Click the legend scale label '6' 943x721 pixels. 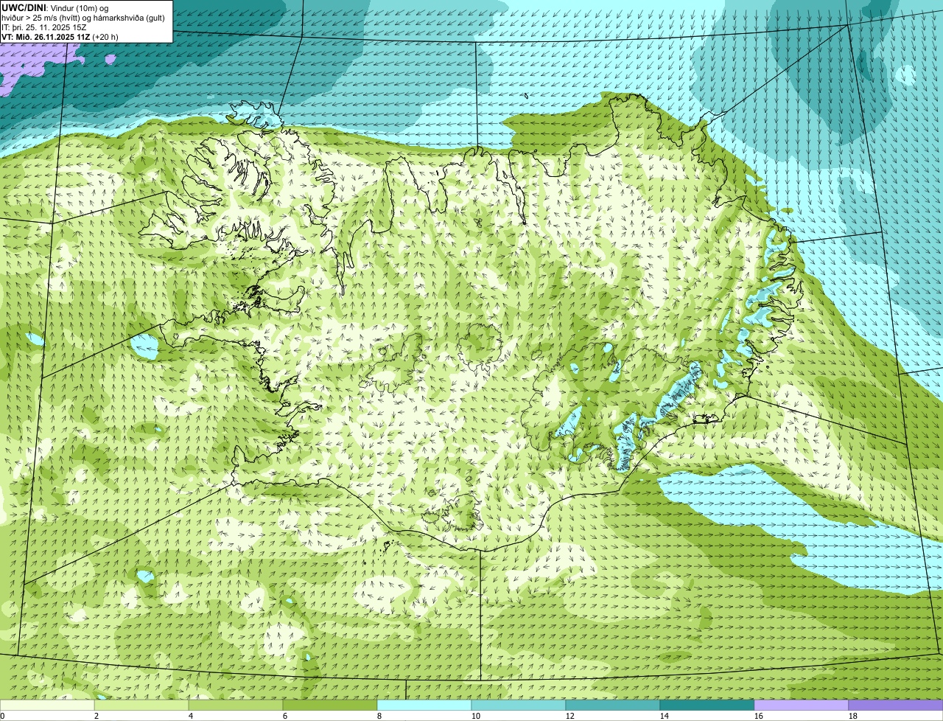tap(285, 716)
